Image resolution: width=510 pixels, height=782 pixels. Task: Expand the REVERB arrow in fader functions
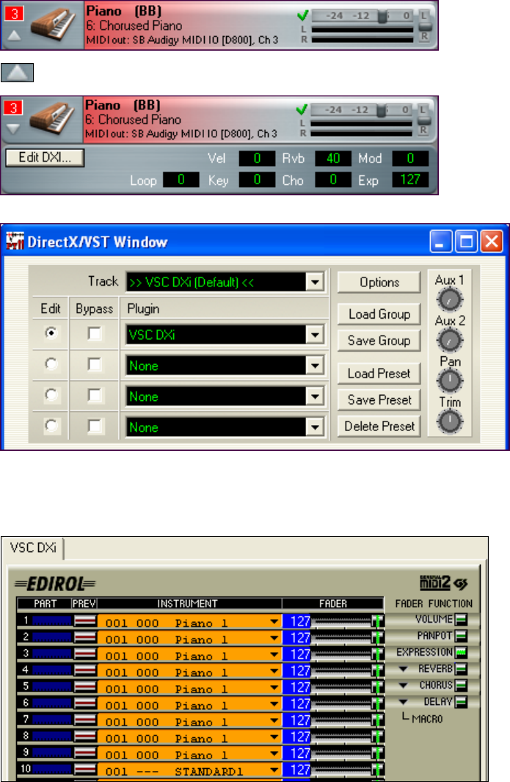pos(404,669)
